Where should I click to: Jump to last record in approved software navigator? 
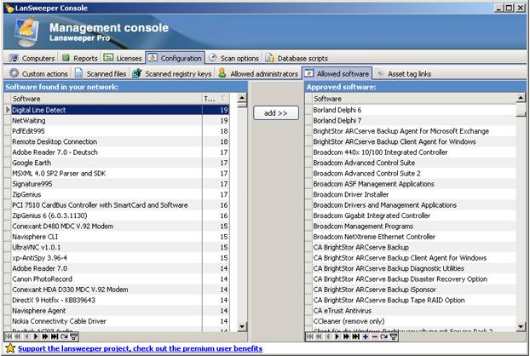point(355,336)
